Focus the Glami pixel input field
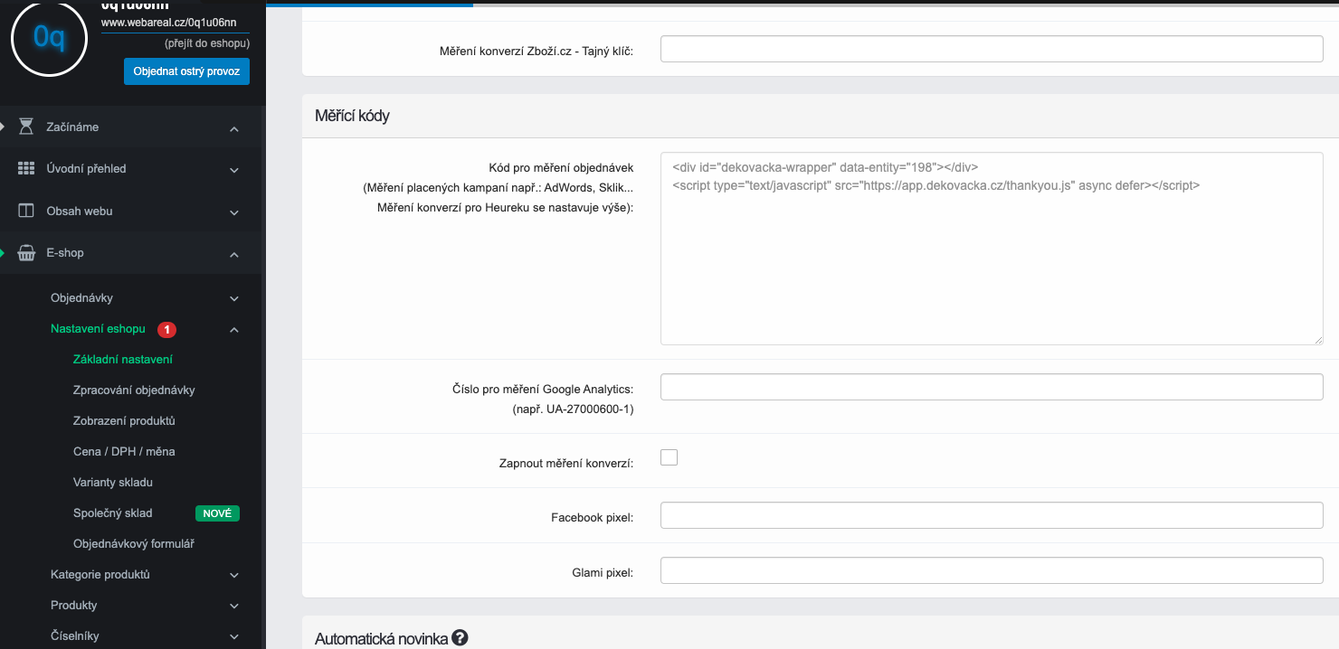The width and height of the screenshot is (1339, 649). [992, 570]
